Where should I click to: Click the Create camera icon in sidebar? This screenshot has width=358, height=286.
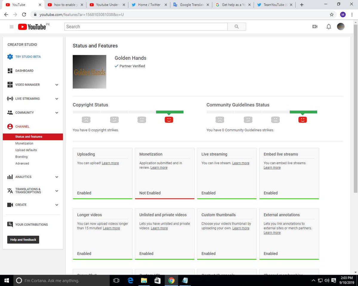10,205
